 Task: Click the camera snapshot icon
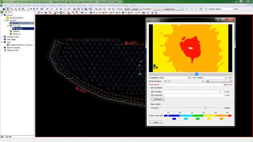click(82, 13)
